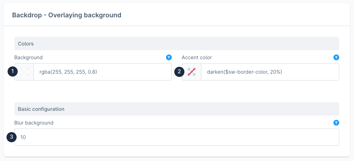Screen dimensions: 354x161
Task: Click the help icon beside Background label
Action: (x=169, y=57)
